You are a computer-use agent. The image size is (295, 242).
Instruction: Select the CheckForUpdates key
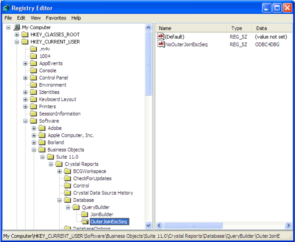coord(92,178)
